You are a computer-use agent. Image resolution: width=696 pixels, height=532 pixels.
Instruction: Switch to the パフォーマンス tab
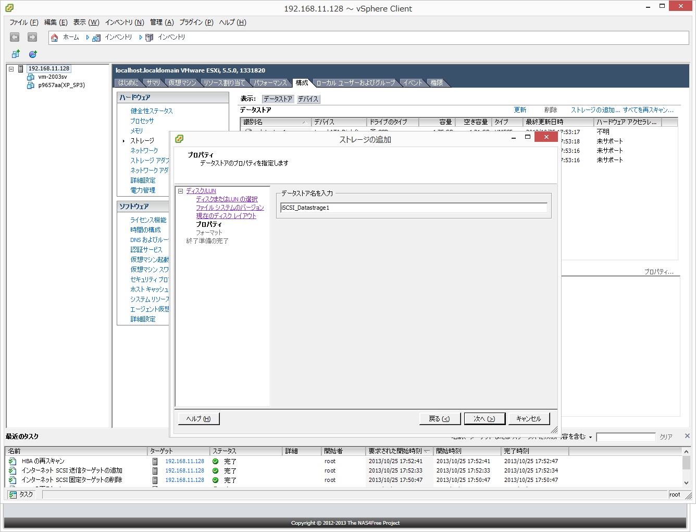pyautogui.click(x=270, y=83)
